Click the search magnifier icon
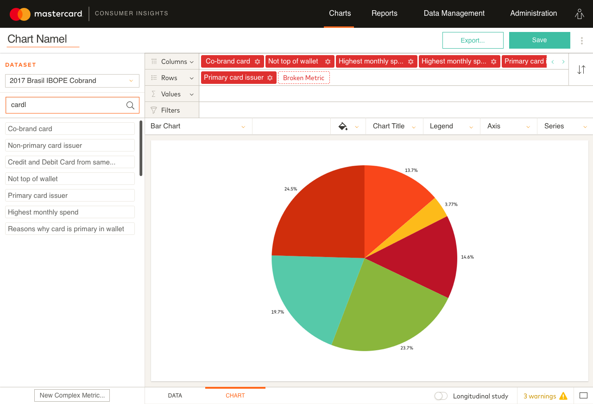The height and width of the screenshot is (404, 593). [130, 105]
